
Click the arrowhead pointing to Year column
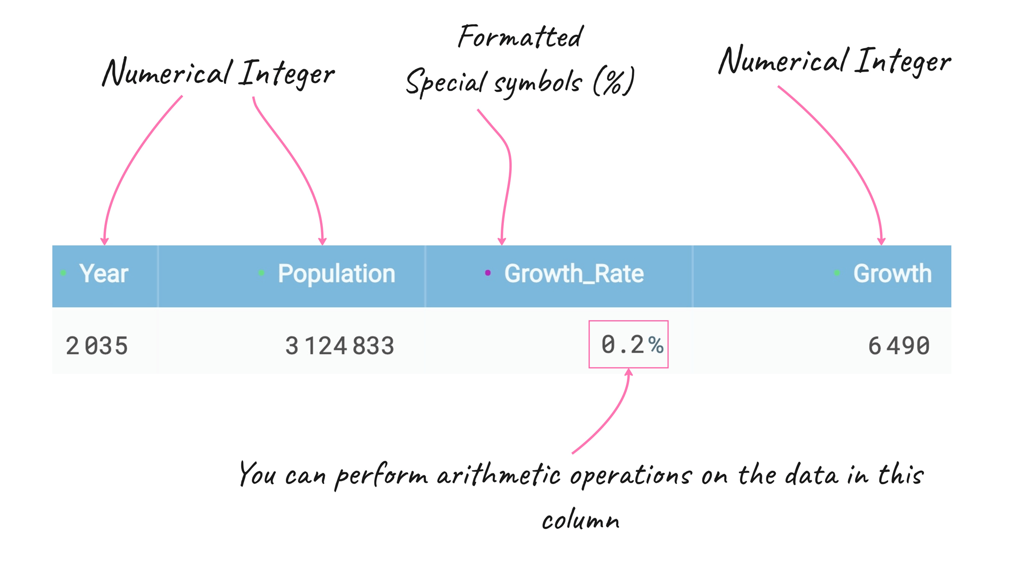tap(105, 241)
